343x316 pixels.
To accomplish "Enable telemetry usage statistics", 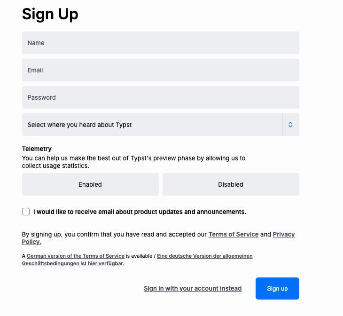I will click(x=90, y=184).
